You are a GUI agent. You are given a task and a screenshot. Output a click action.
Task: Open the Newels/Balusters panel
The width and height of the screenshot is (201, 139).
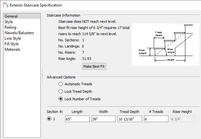point(22,33)
